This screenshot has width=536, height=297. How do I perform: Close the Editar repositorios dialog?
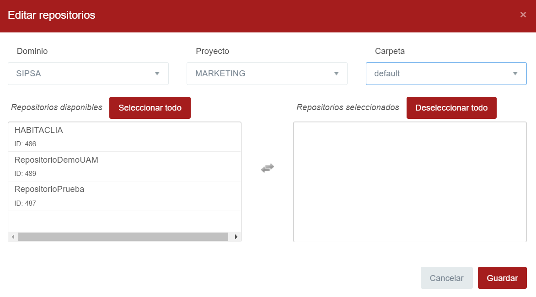tap(523, 15)
